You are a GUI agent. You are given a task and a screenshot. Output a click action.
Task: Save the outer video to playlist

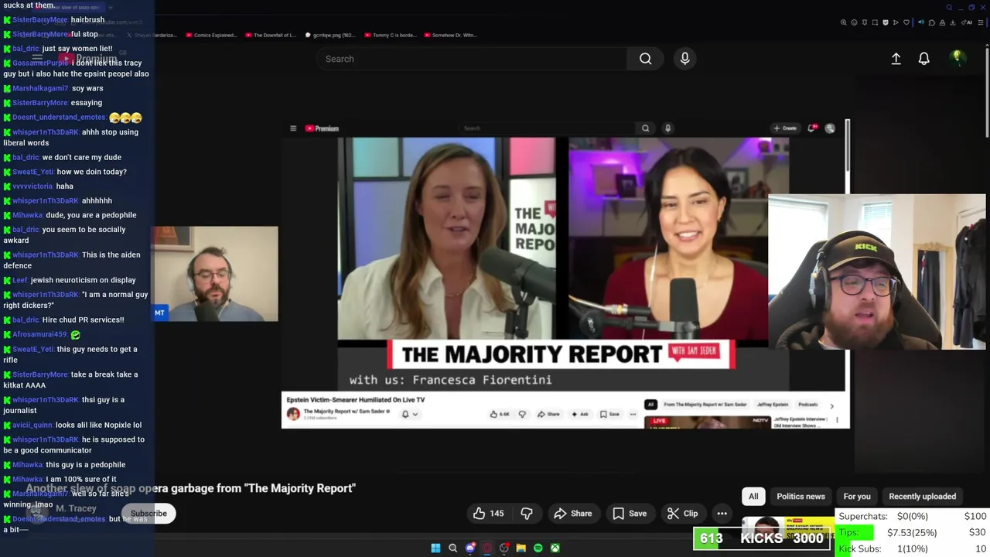tap(630, 513)
